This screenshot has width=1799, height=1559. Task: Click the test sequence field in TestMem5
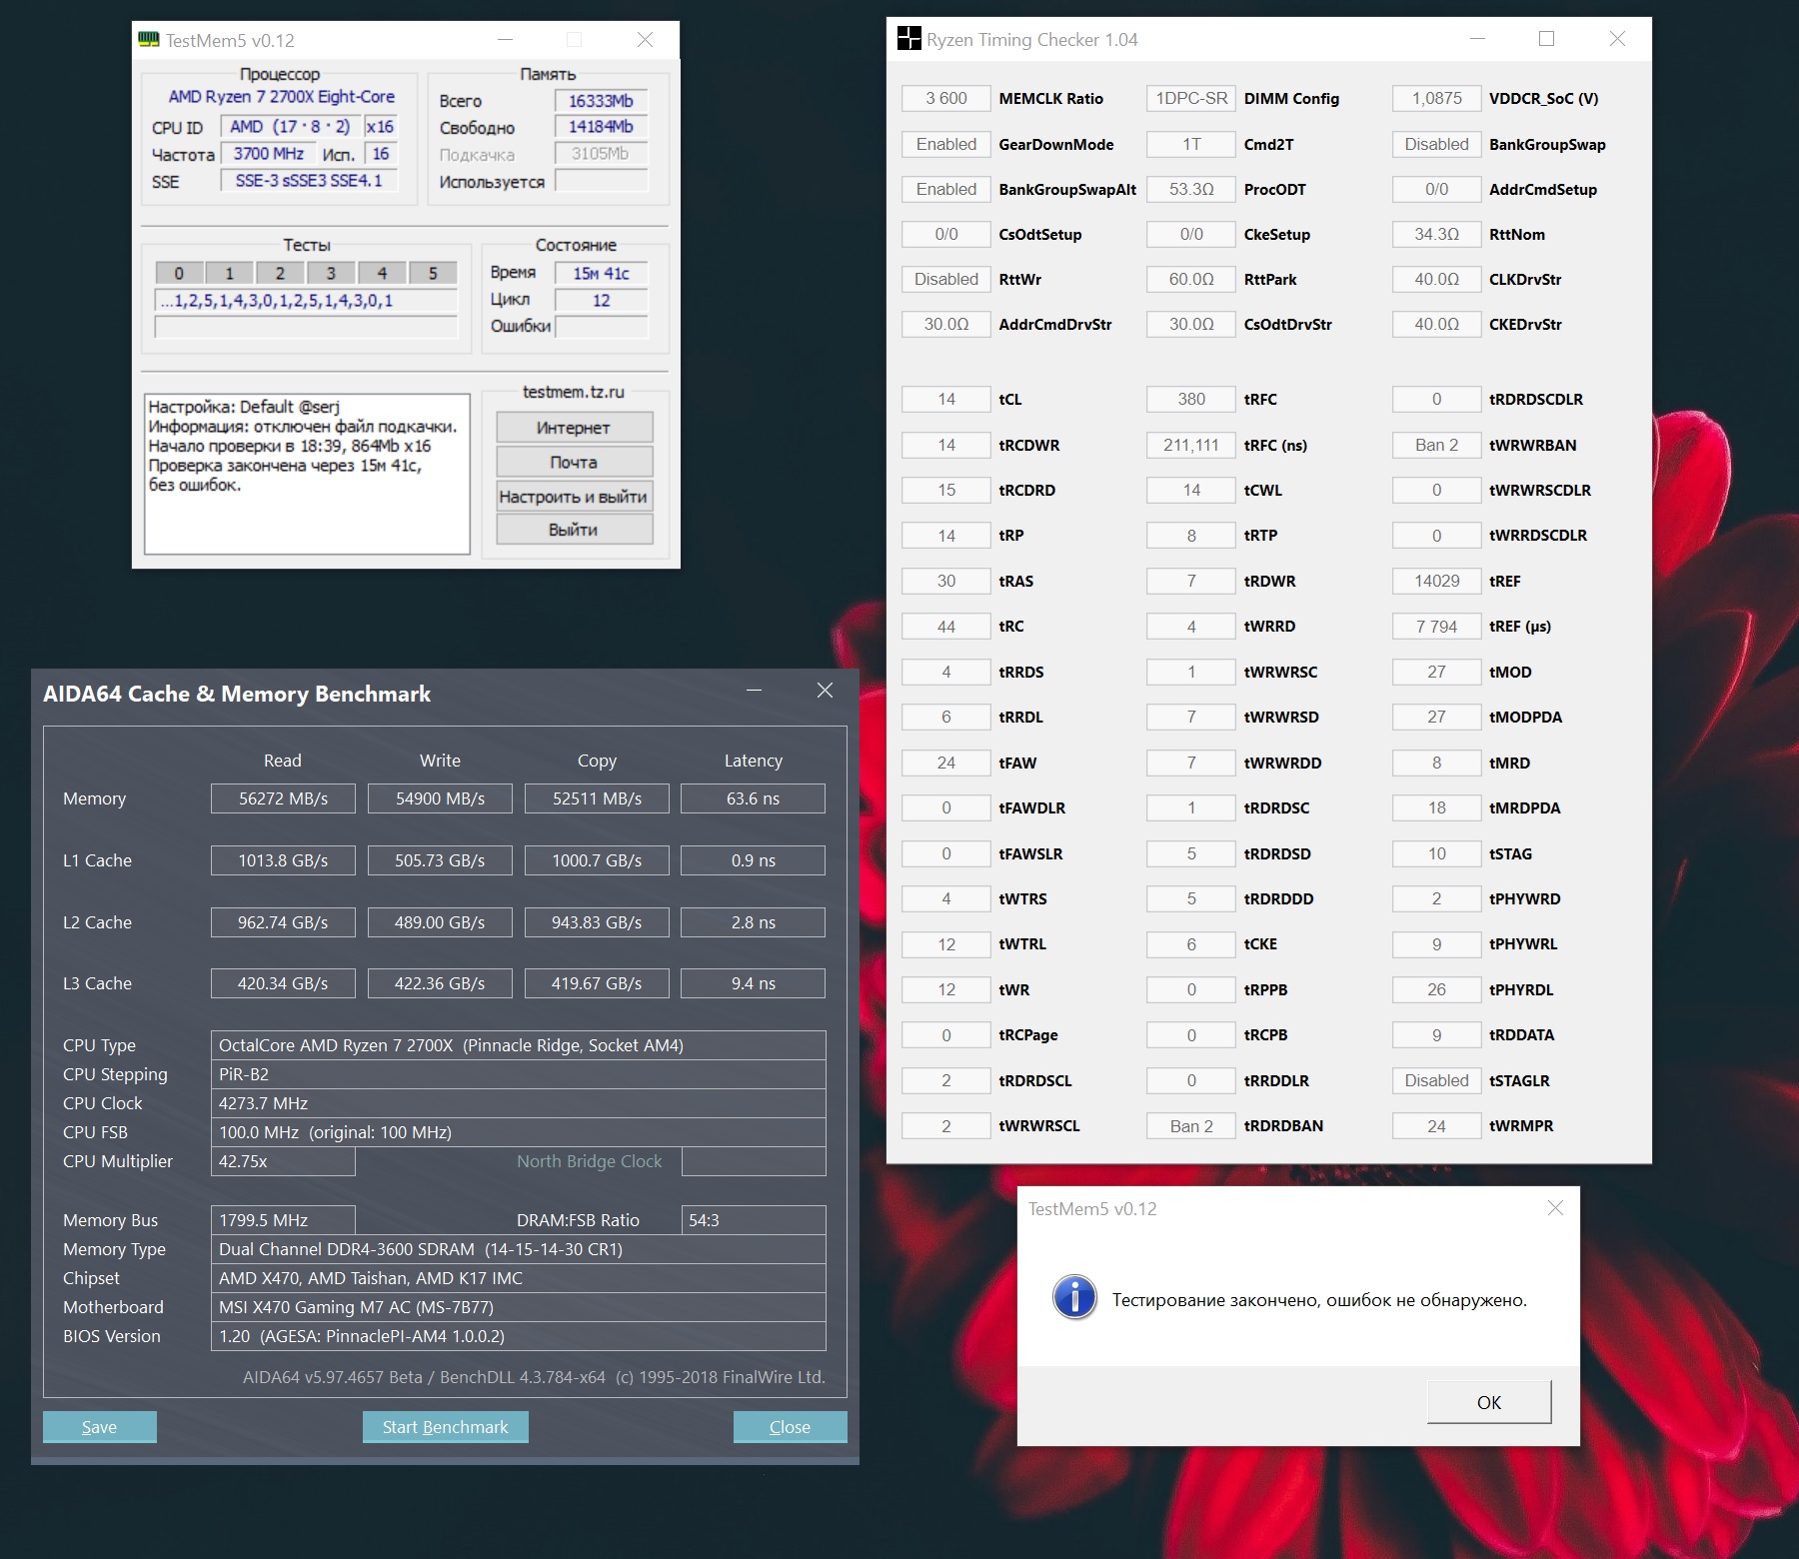point(306,300)
